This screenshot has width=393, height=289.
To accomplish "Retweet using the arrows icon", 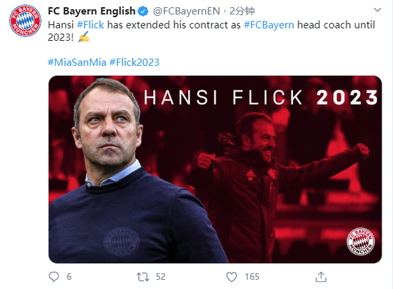I will tap(143, 277).
